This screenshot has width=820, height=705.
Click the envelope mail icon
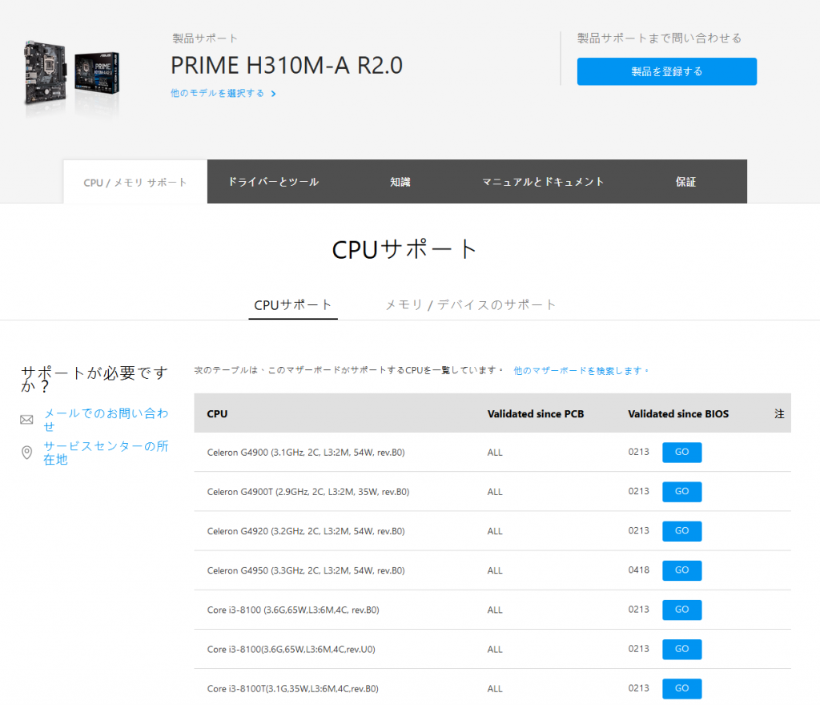(x=26, y=420)
